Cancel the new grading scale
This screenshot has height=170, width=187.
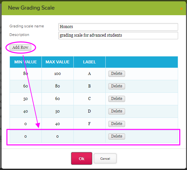(x=105, y=158)
